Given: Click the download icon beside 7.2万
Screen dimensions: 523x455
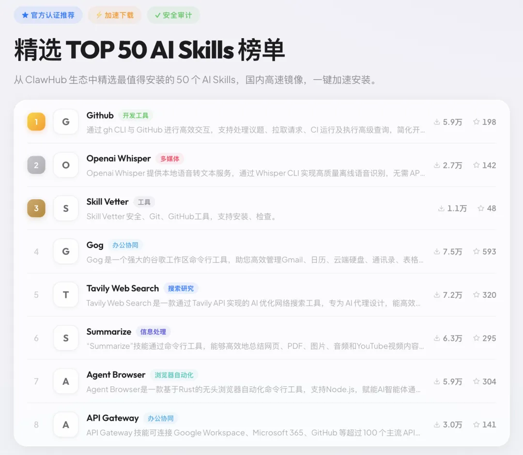Looking at the screenshot, I should click(437, 295).
